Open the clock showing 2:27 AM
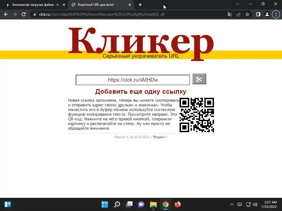The height and width of the screenshot is (211, 282). (x=269, y=204)
